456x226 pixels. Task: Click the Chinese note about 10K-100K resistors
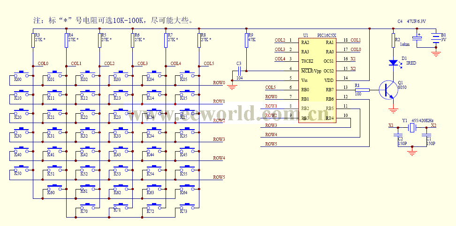click(x=113, y=21)
